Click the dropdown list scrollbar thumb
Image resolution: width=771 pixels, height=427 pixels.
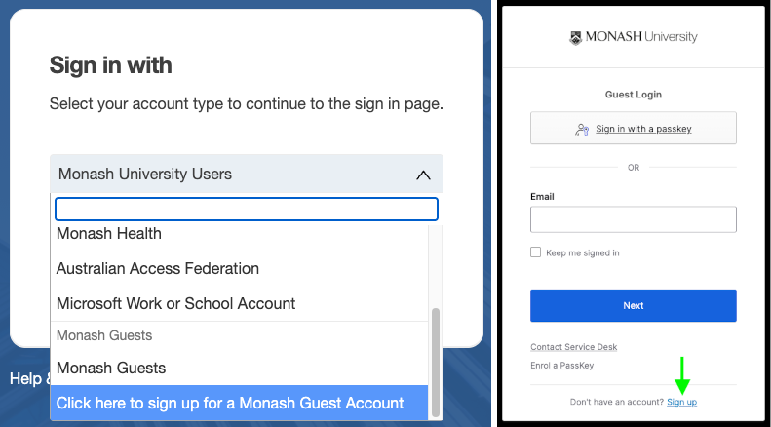[435, 363]
